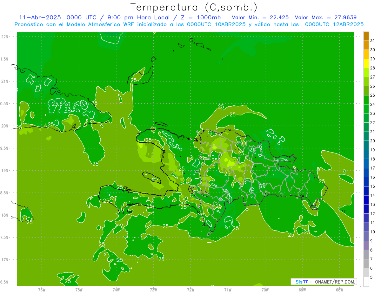Click the '8.5N' latitude axis label
381x294 pixels.
point(5,193)
